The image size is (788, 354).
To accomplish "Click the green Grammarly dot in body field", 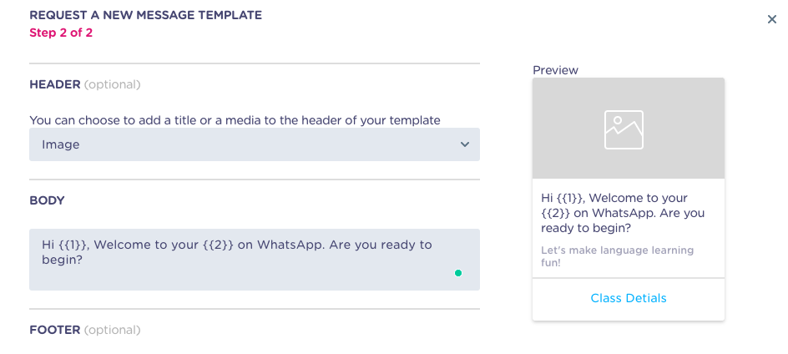I will (457, 273).
